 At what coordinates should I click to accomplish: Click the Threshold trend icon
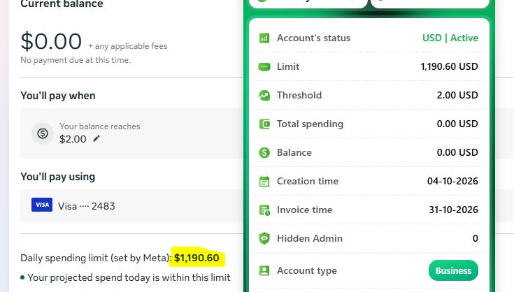pos(264,95)
